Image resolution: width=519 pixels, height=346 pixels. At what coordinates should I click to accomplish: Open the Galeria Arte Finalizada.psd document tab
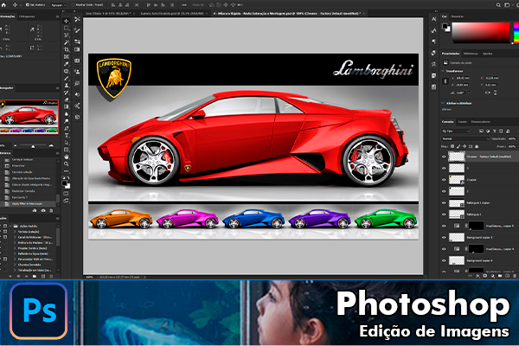click(171, 14)
